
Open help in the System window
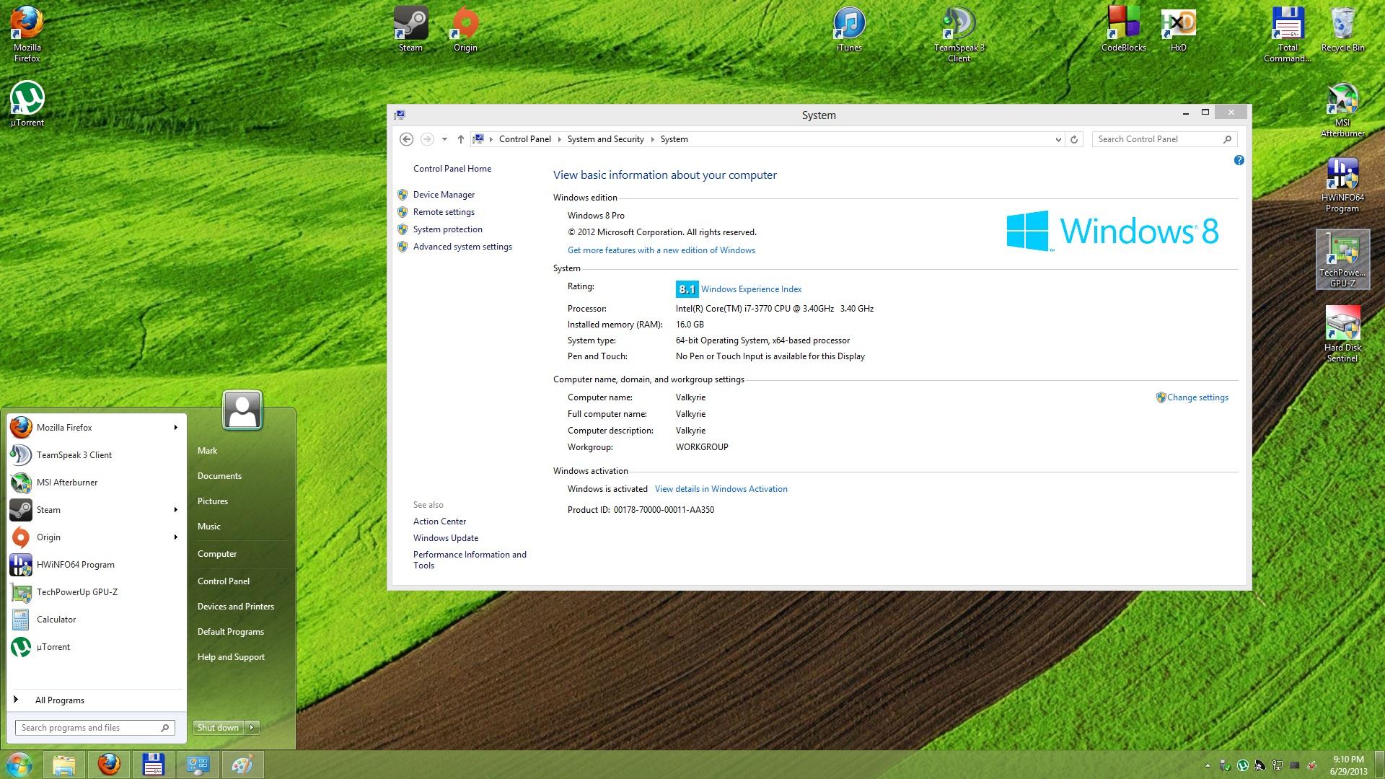click(1239, 160)
